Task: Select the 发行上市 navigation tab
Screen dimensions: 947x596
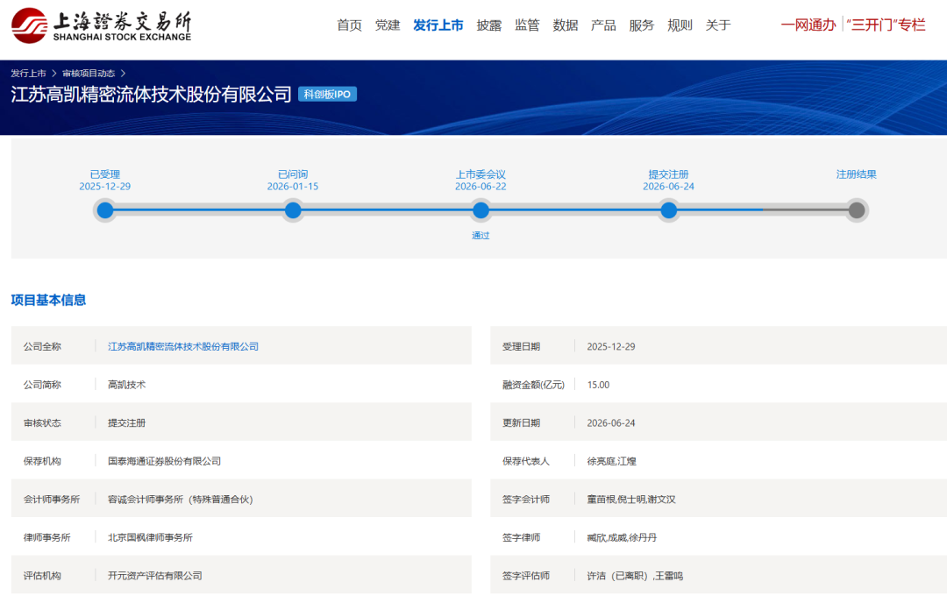Action: [x=438, y=25]
